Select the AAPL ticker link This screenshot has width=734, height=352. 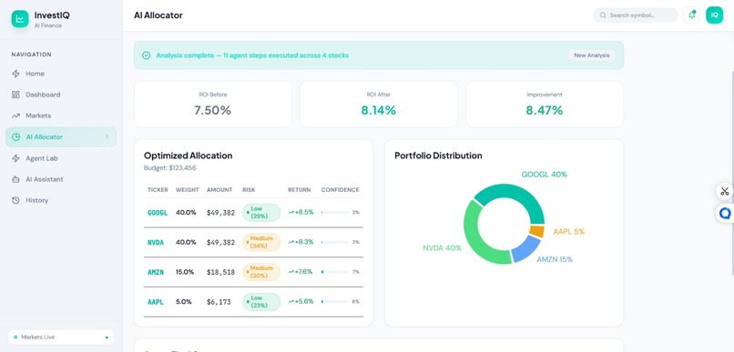[x=156, y=302]
